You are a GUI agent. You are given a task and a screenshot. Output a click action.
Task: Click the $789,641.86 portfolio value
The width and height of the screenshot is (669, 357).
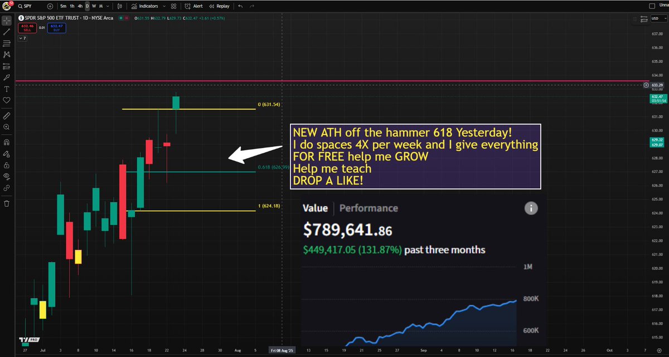click(x=347, y=229)
